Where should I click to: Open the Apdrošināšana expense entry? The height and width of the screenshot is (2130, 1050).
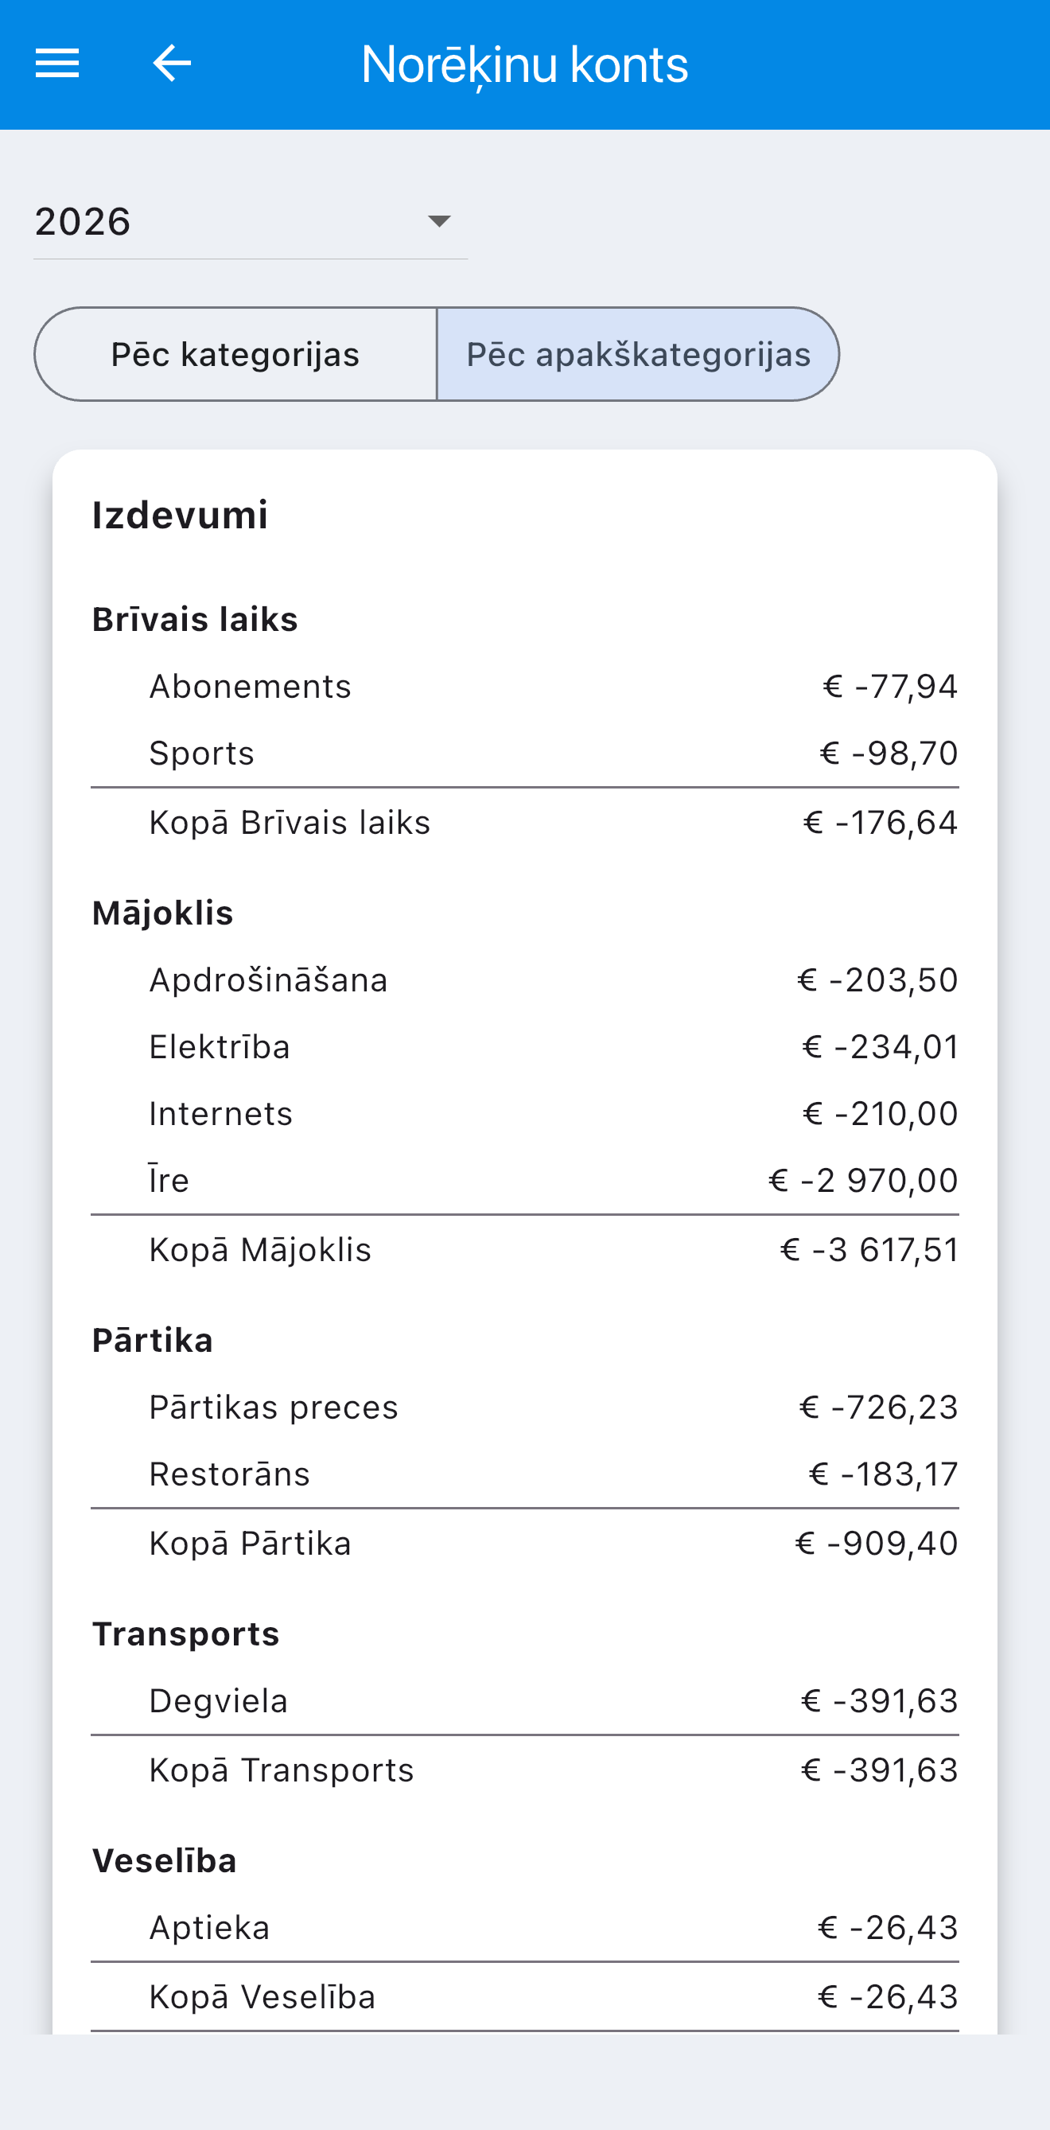[525, 979]
